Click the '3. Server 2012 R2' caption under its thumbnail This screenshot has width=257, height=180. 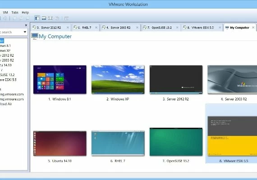176,99
